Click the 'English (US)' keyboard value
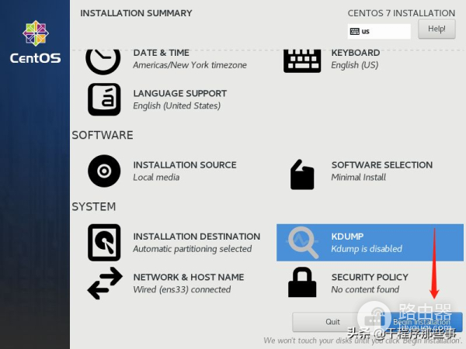The width and height of the screenshot is (466, 349). [x=355, y=65]
